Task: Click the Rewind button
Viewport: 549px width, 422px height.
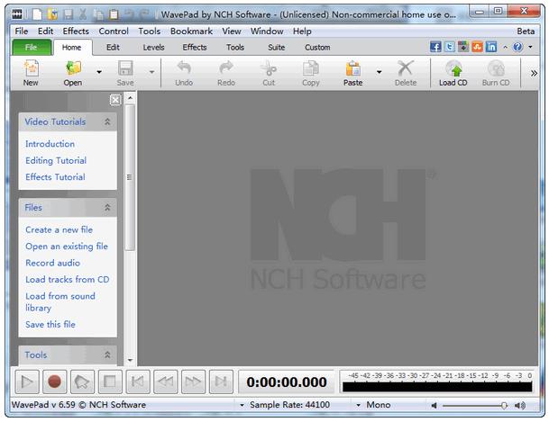Action: 165,382
